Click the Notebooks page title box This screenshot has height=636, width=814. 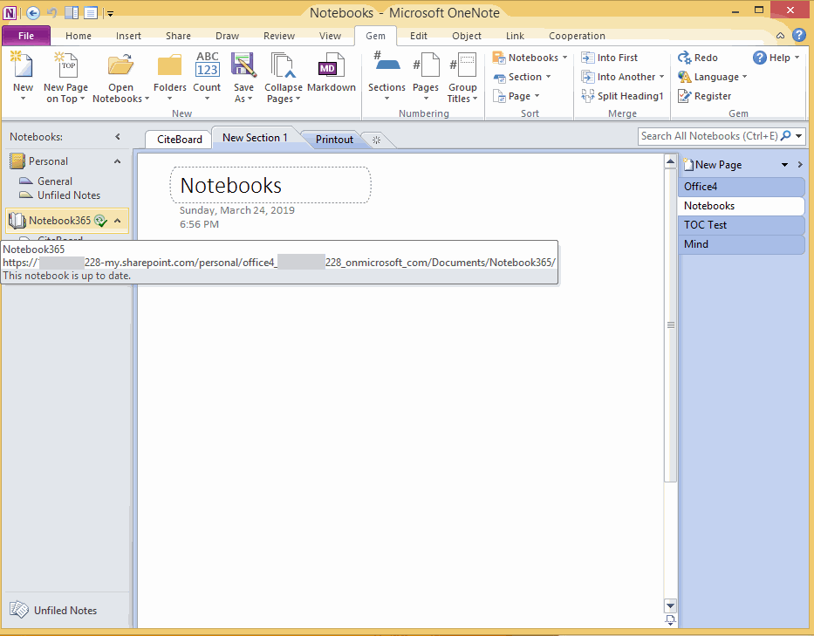coord(270,185)
